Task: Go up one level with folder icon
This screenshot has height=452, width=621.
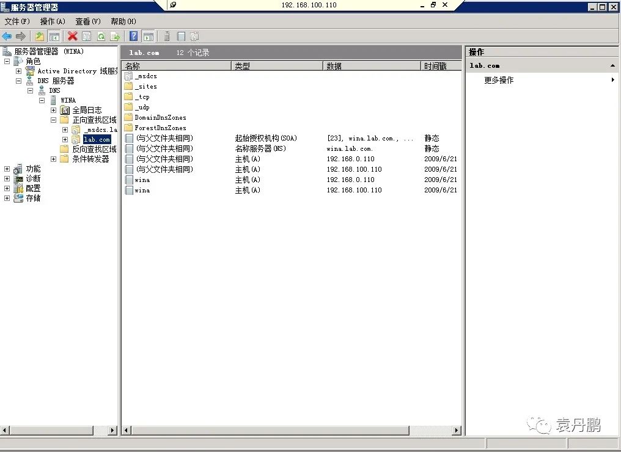Action: click(x=39, y=37)
